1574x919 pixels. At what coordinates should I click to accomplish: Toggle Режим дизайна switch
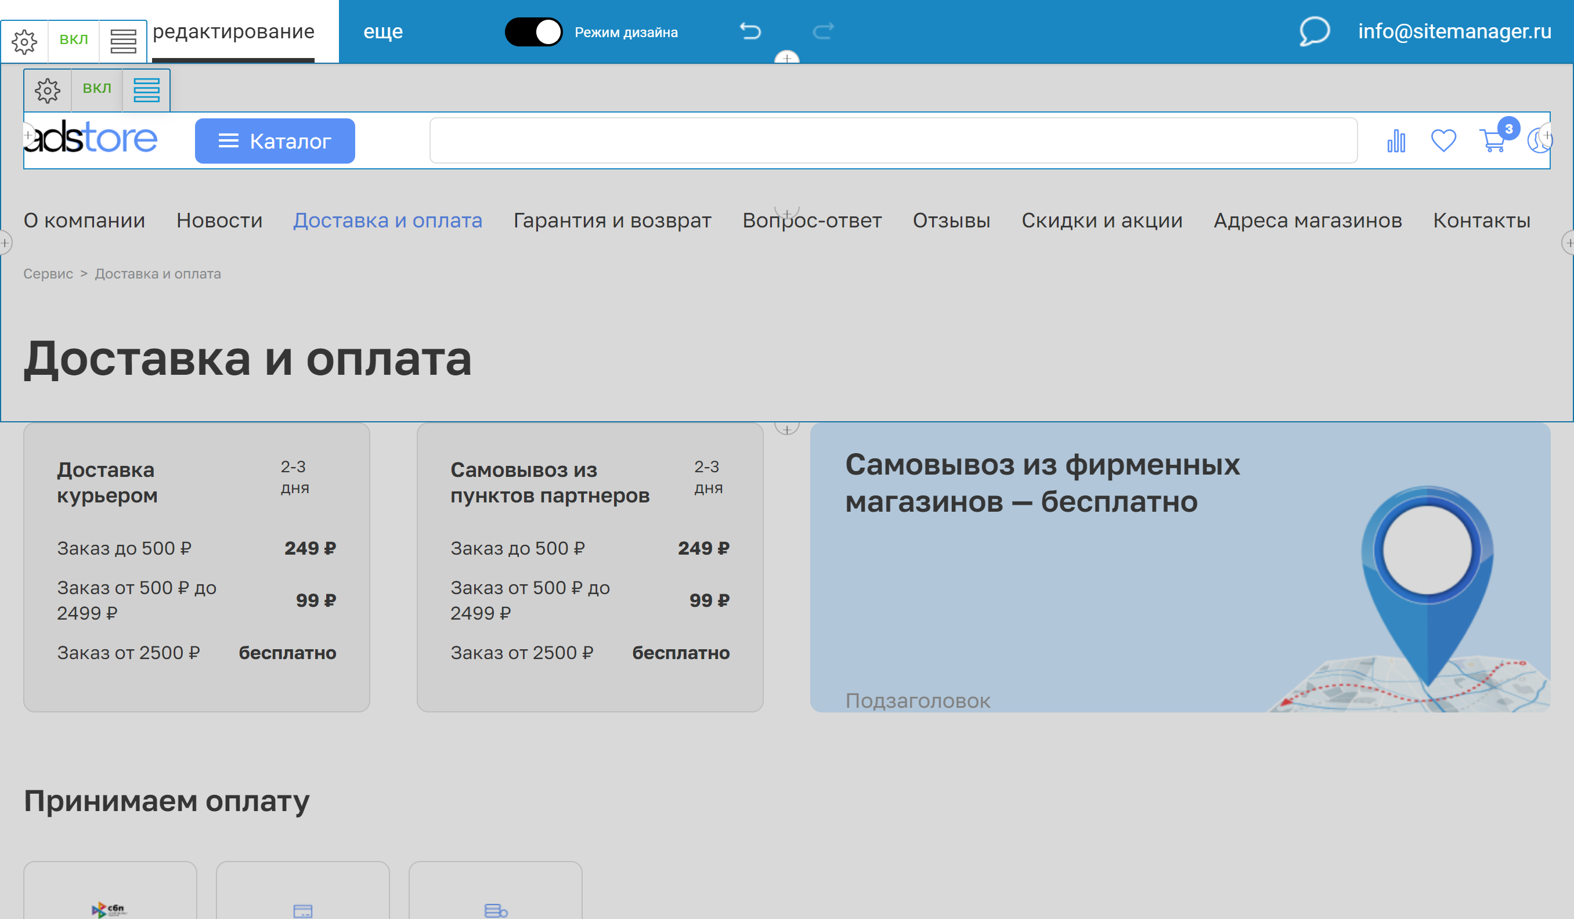[534, 33]
